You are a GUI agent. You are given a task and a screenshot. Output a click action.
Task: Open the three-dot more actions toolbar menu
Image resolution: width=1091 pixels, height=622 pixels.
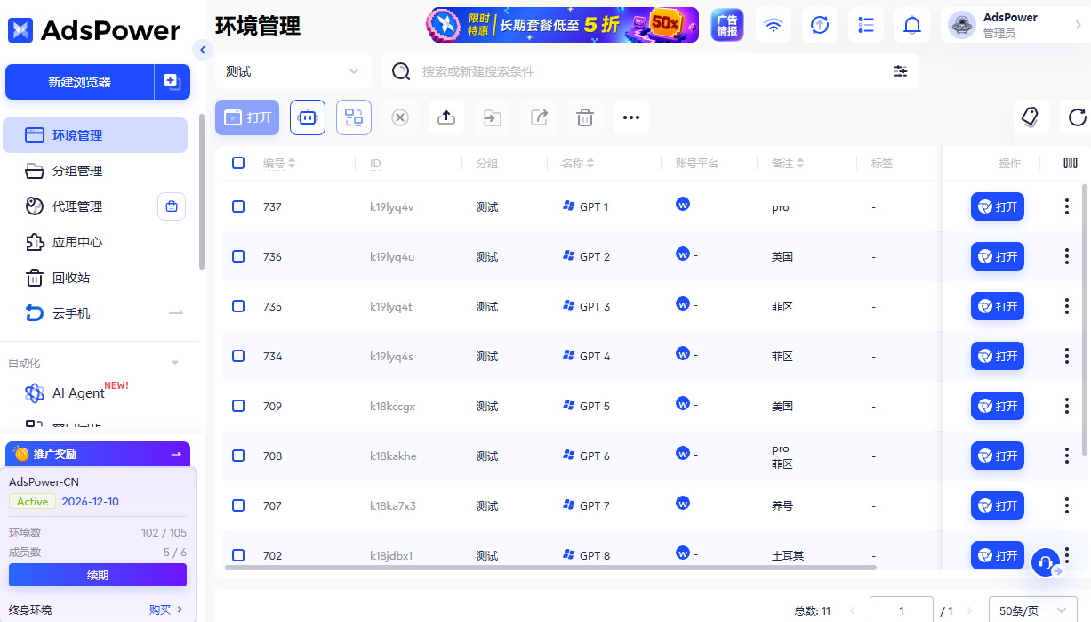[631, 117]
